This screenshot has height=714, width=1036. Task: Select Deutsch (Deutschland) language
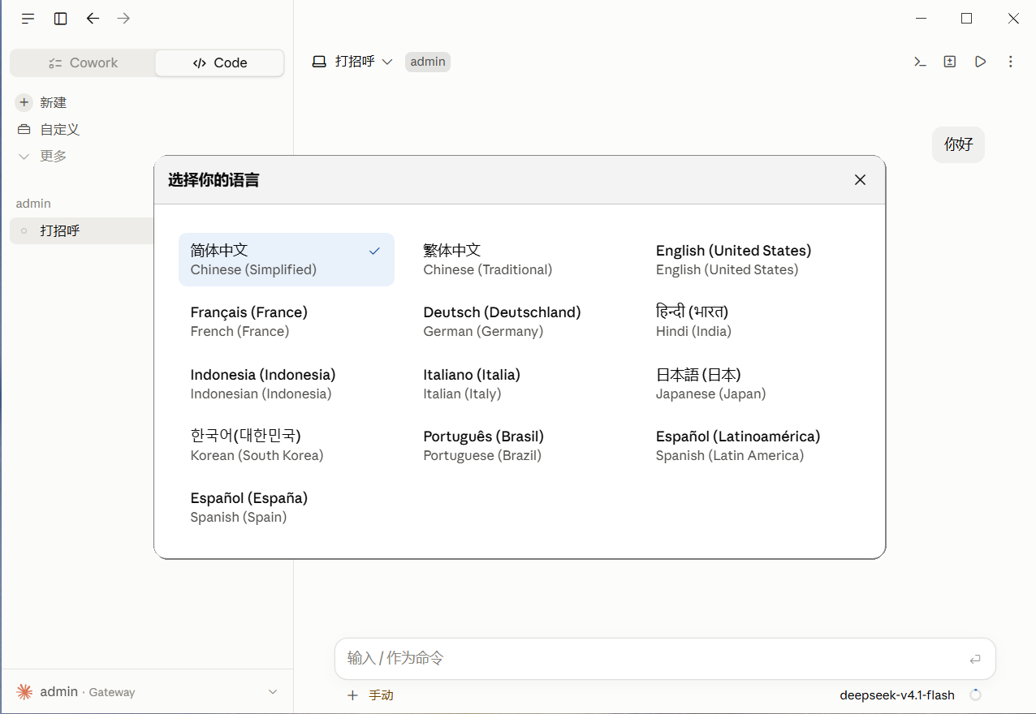pos(520,321)
